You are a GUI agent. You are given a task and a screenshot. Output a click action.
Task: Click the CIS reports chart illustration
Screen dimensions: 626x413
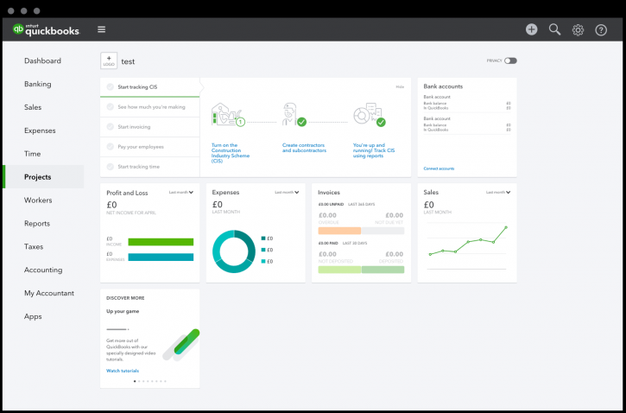(370, 115)
